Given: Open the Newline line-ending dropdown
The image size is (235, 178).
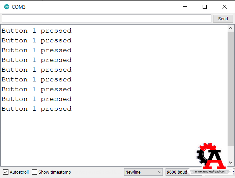Looking at the screenshot, I should 143,172.
